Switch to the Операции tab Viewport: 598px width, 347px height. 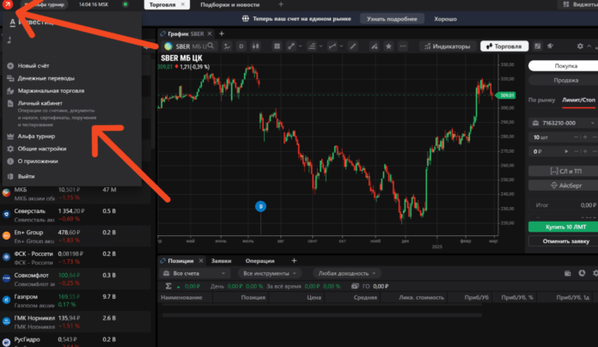259,261
